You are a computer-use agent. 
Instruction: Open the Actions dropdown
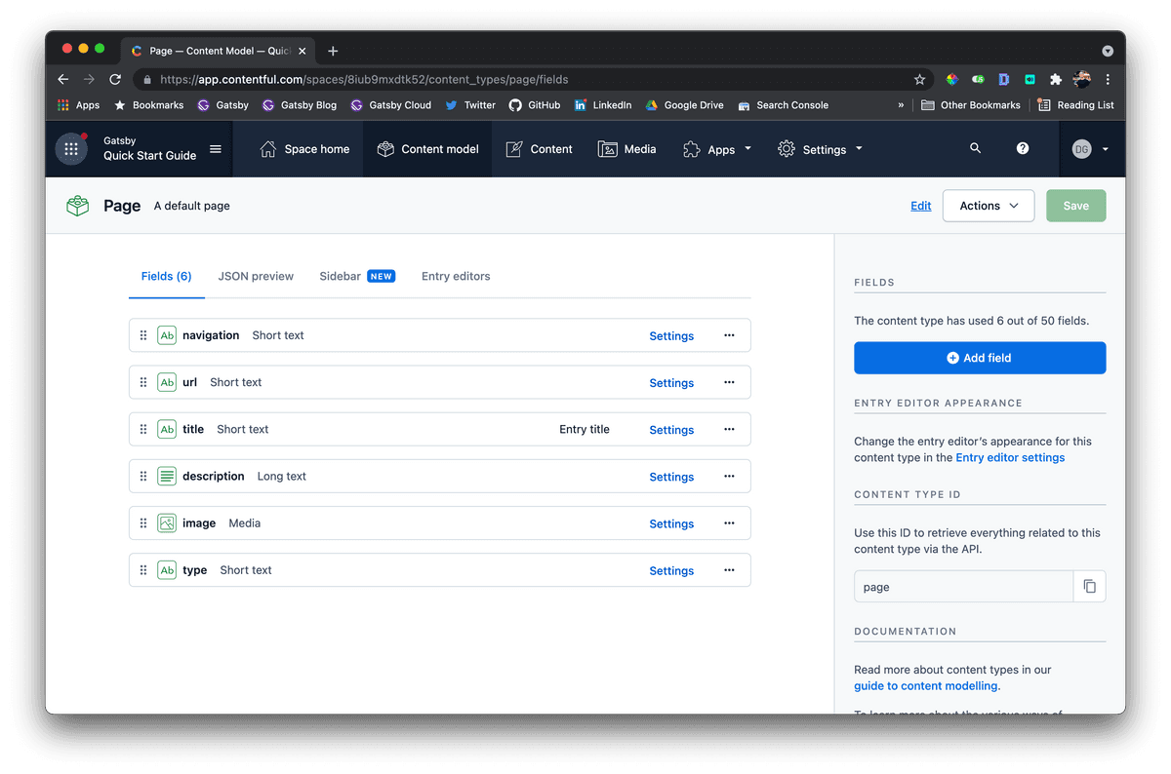coord(988,206)
